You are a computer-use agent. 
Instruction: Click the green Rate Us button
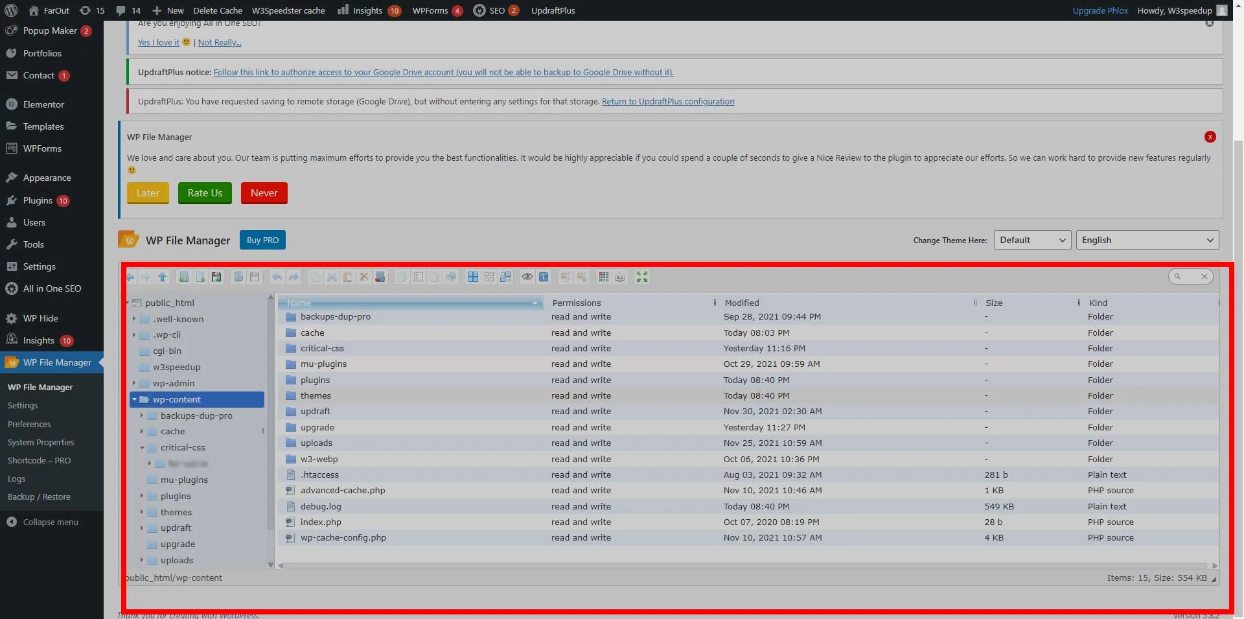[x=205, y=193]
